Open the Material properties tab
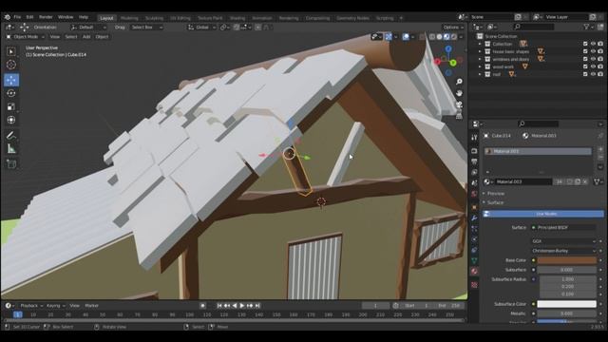 (x=474, y=271)
